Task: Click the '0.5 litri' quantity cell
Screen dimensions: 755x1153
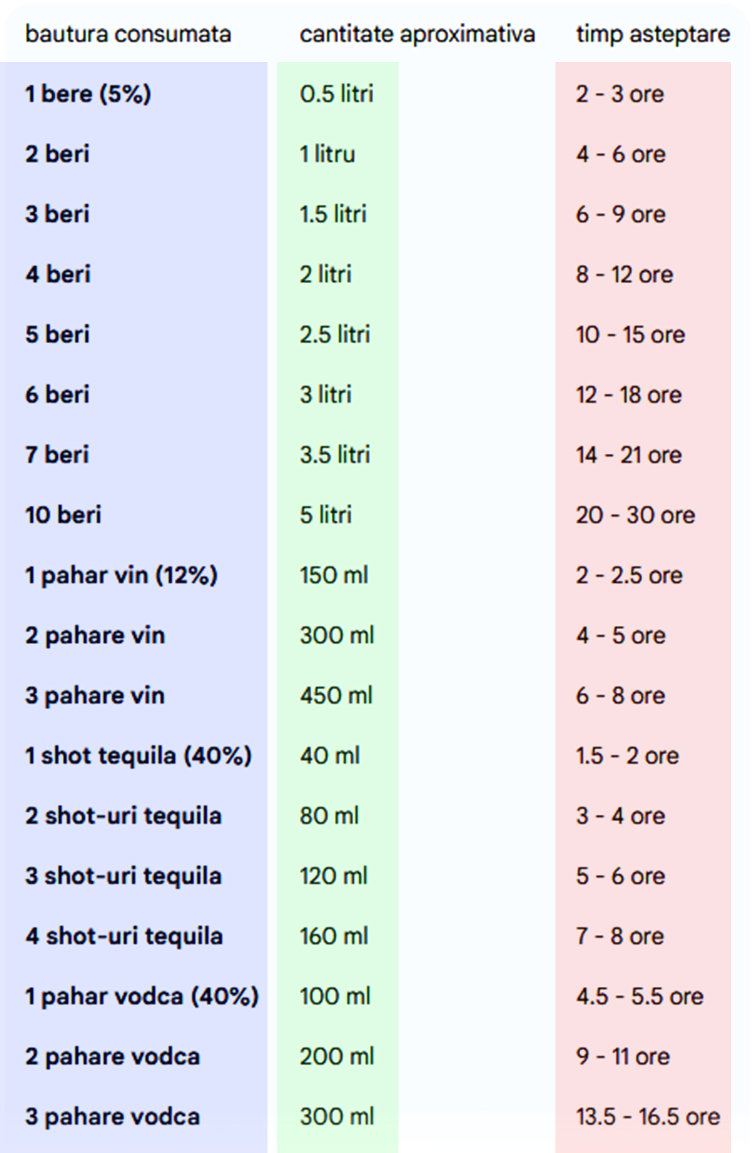Action: point(337,94)
